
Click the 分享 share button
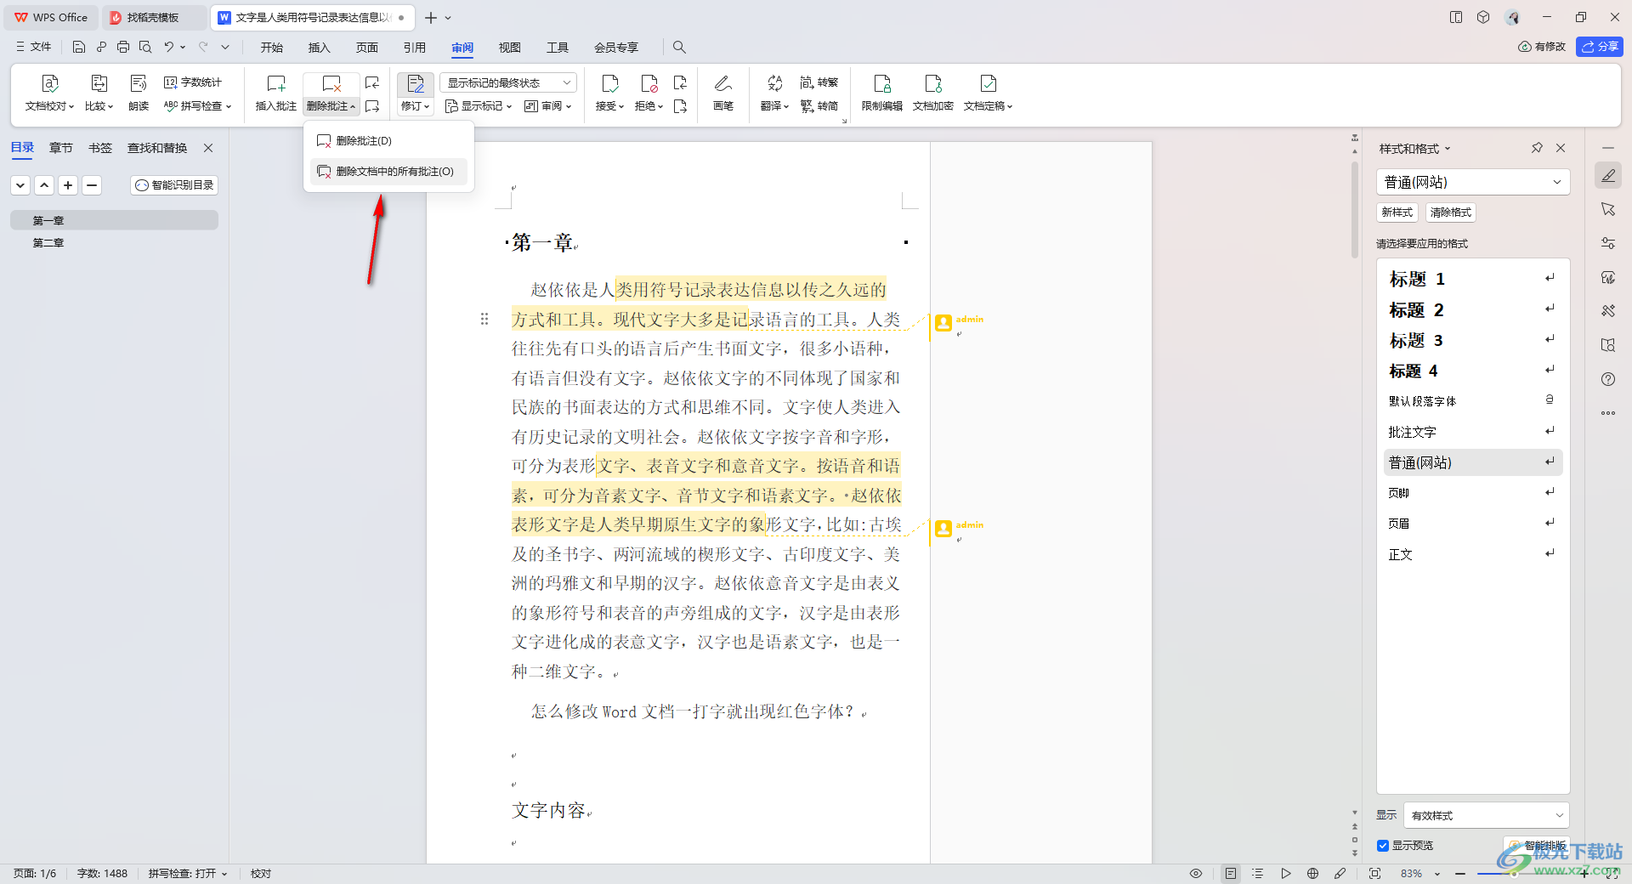click(1600, 47)
